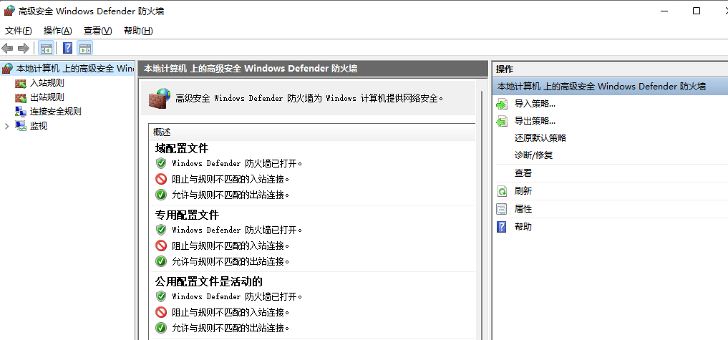
Task: Click the red block icon under 专用配置文件
Action: [x=161, y=246]
